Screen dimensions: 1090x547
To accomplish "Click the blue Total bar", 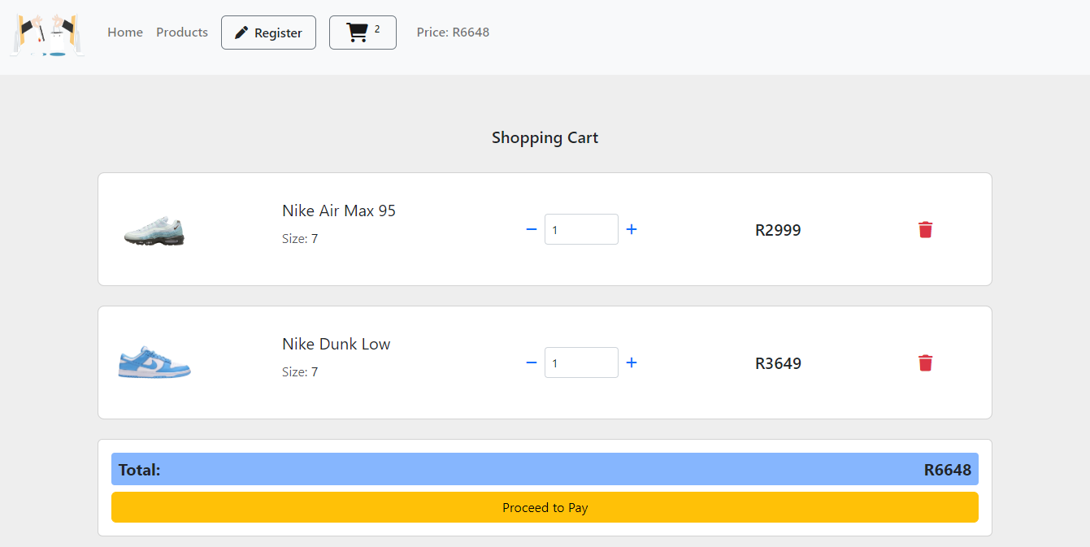I will pos(545,469).
